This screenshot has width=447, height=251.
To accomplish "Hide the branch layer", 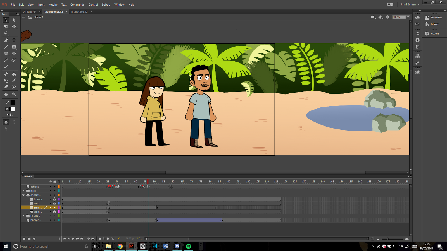I will [x=51, y=199].
